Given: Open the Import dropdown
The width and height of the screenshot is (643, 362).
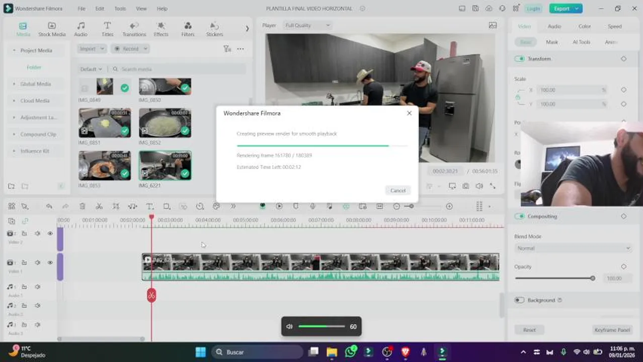Looking at the screenshot, I should tap(92, 49).
